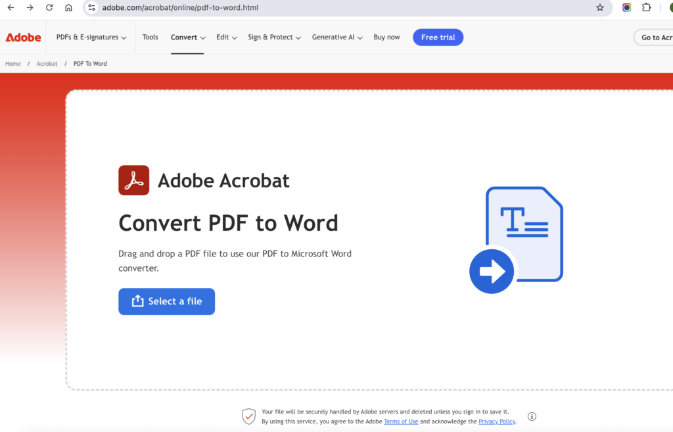Go to Acrobat breadcrumb

(x=47, y=64)
